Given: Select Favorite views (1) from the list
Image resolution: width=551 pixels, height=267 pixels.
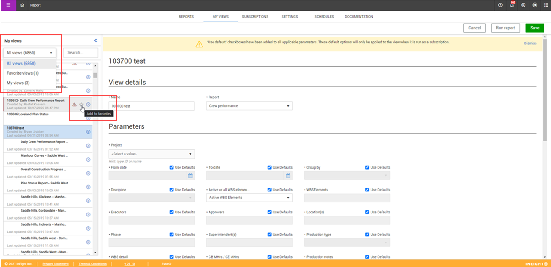Looking at the screenshot, I should point(23,73).
